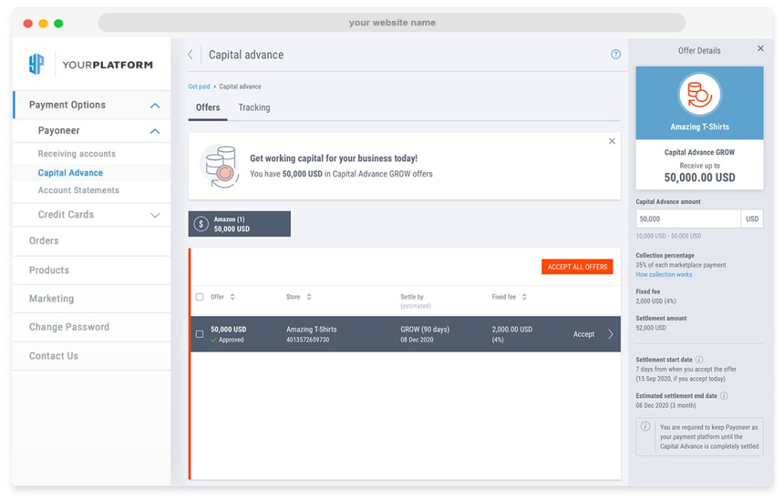Close the Offer Details panel
784x499 pixels.
760,48
